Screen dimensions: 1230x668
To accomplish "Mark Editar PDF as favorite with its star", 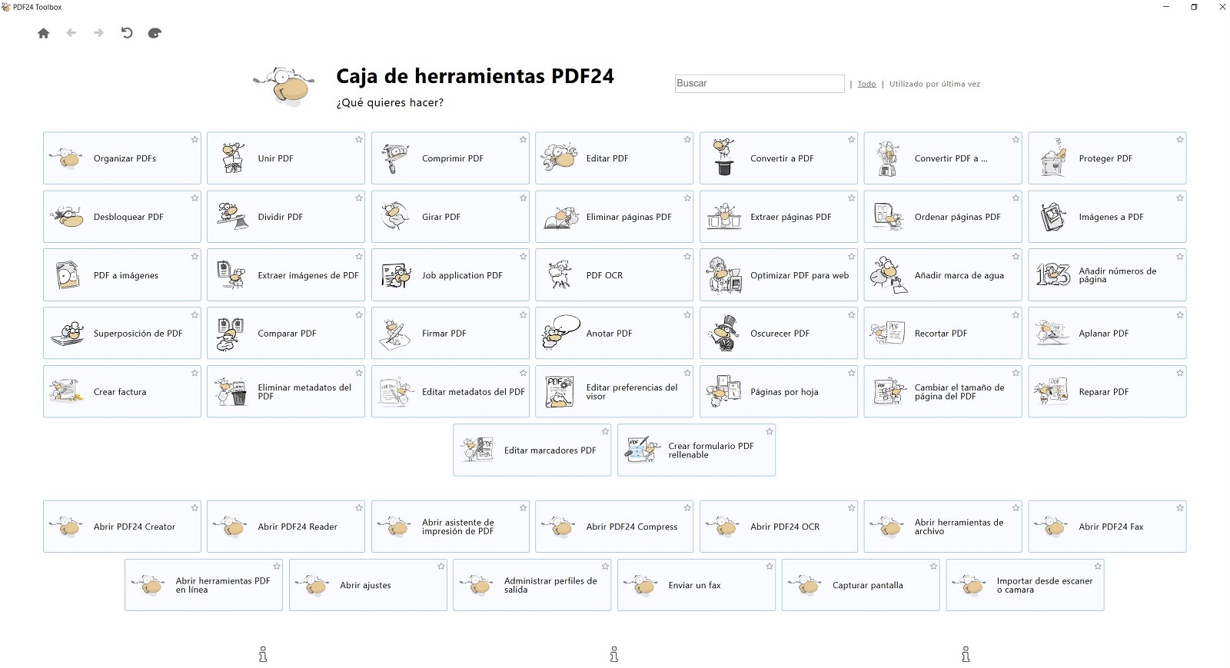I will point(687,140).
